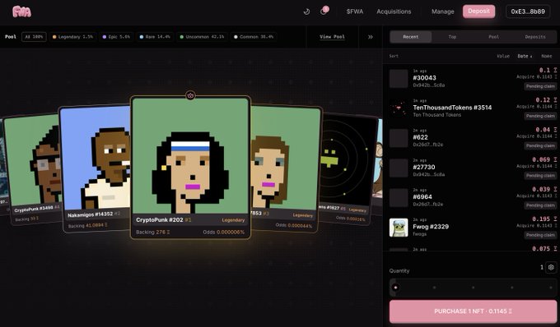Click Pending claim on Fwog #2329
This screenshot has height=327, width=560.
[x=540, y=235]
